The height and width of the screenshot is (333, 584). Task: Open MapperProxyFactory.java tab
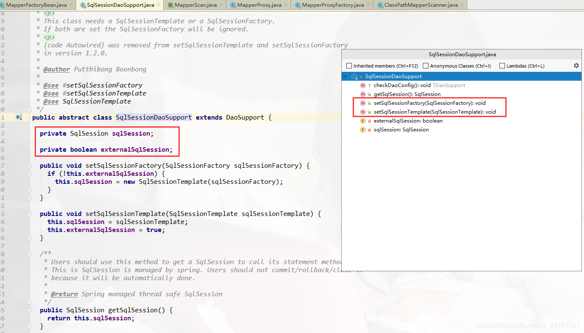pyautogui.click(x=333, y=5)
